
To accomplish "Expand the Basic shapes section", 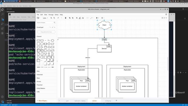I will pos(38,78).
